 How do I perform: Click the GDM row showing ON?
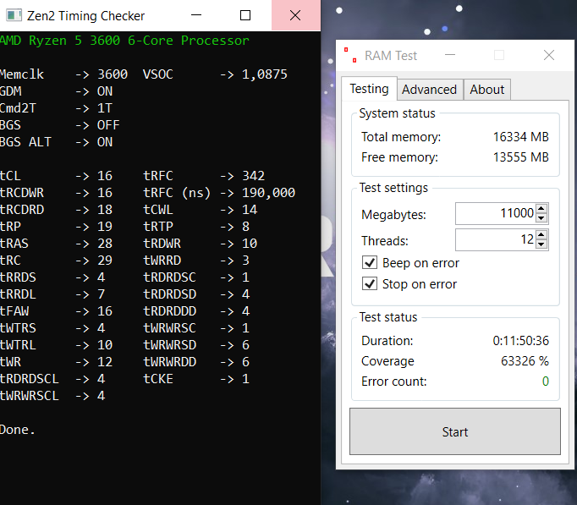click(57, 91)
